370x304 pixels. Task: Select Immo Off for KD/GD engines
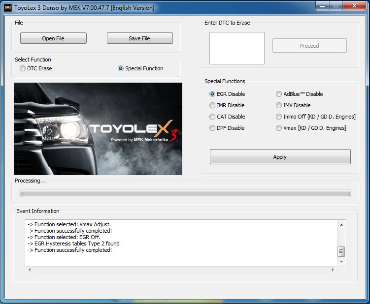pos(279,117)
